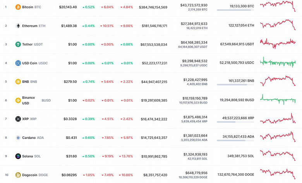Viewport: 302px width, 183px height.
Task: Click the blue USD Coin logo
Action: click(x=18, y=63)
